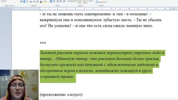Open font color dropdown arrow
The height and width of the screenshot is (100, 178).
pos(43,1)
